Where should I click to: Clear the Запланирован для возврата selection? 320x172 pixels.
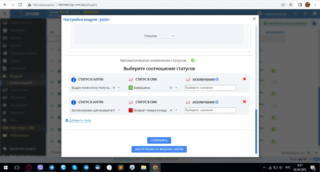pos(114,110)
